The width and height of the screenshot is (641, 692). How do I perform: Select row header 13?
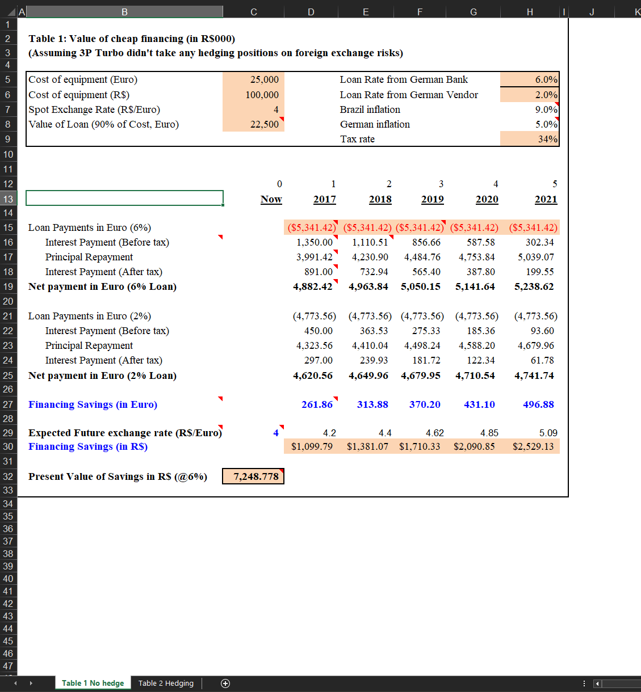coord(9,199)
